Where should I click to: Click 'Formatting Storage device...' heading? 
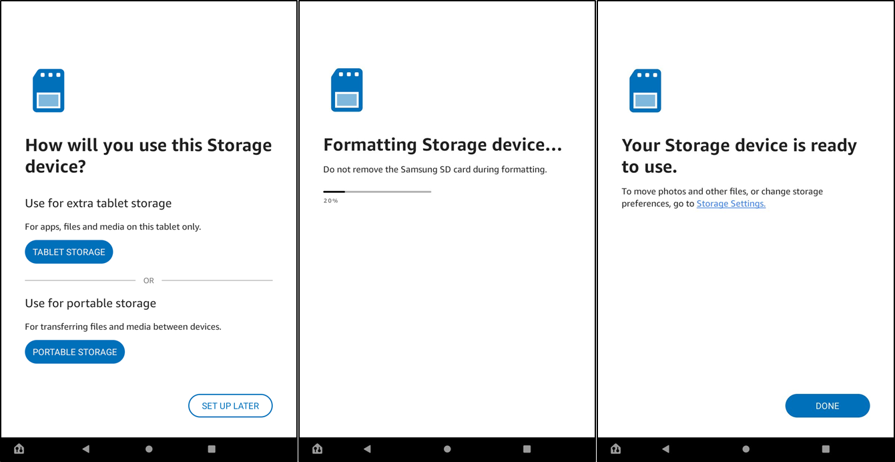[442, 146]
